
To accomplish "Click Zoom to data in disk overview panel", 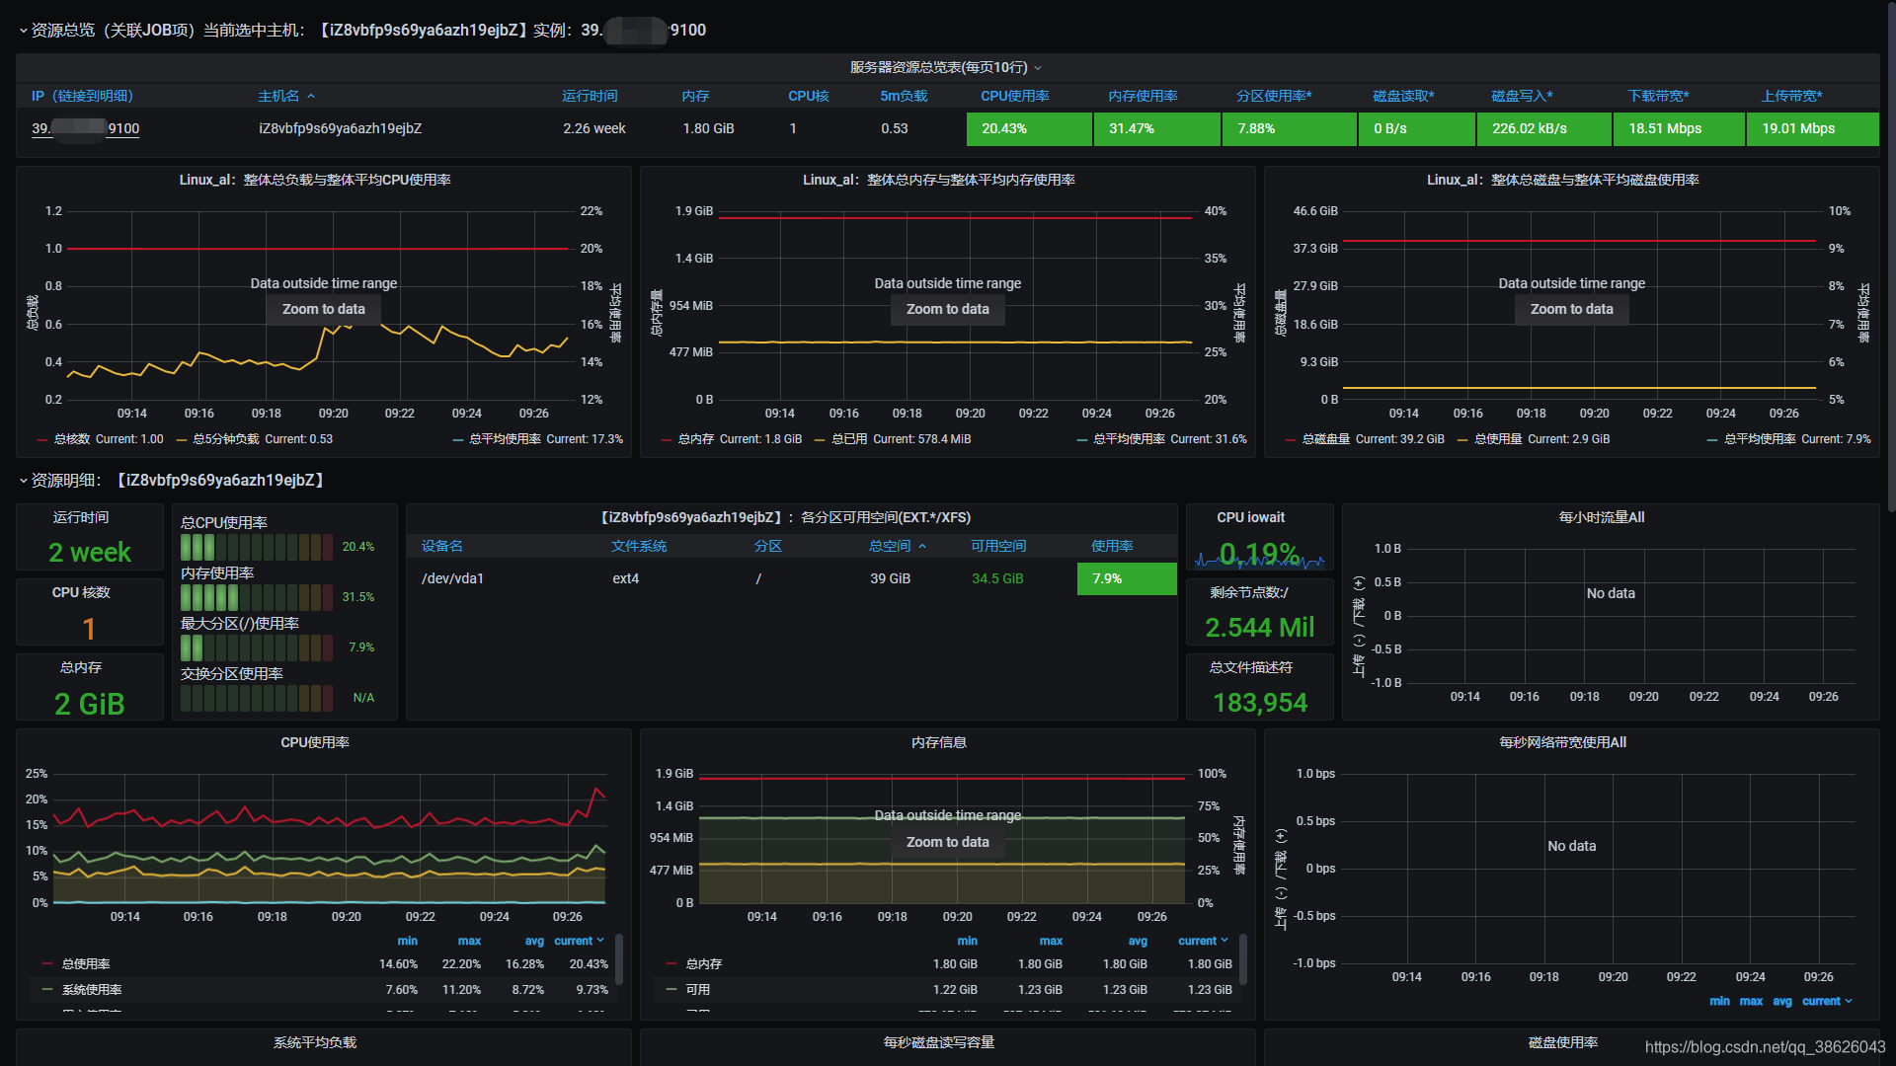I will 1572,309.
